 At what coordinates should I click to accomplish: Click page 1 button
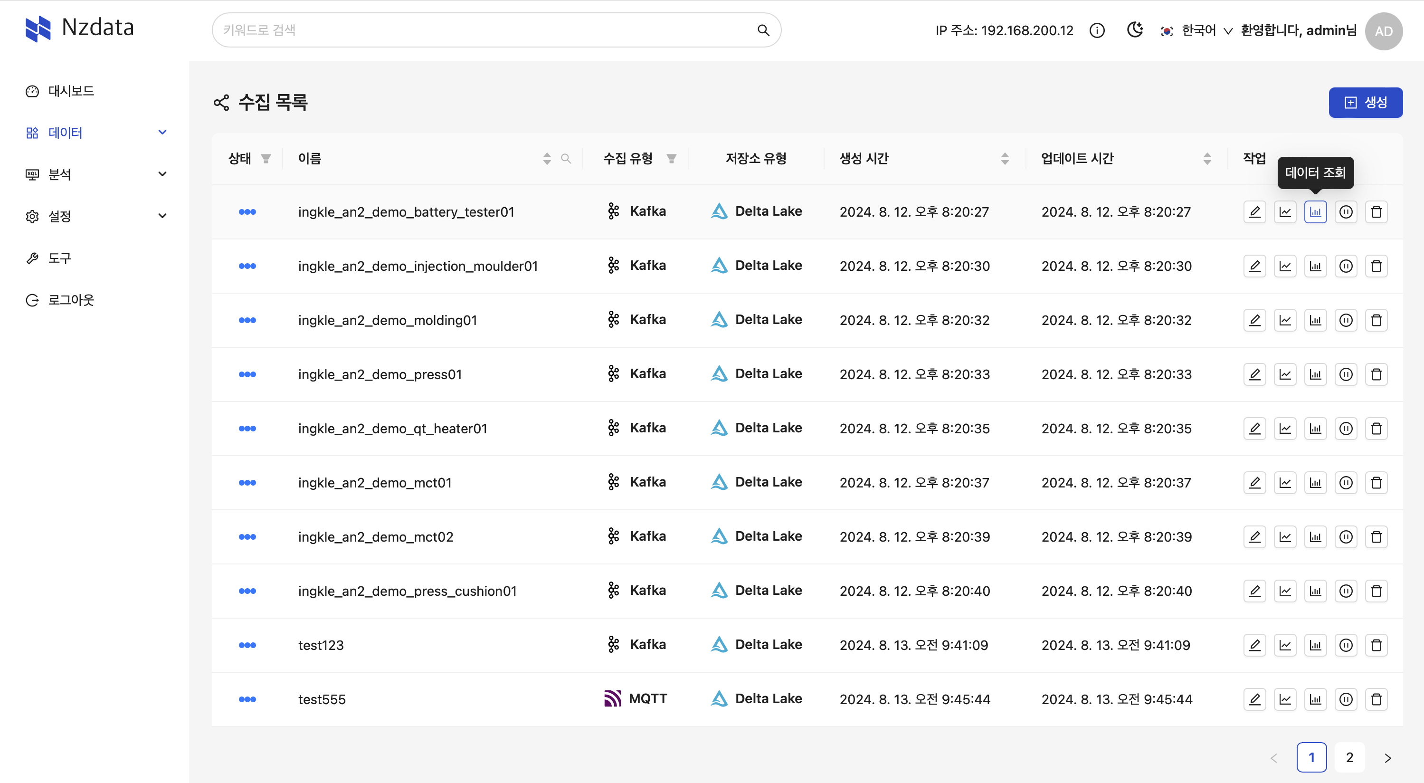[1311, 757]
